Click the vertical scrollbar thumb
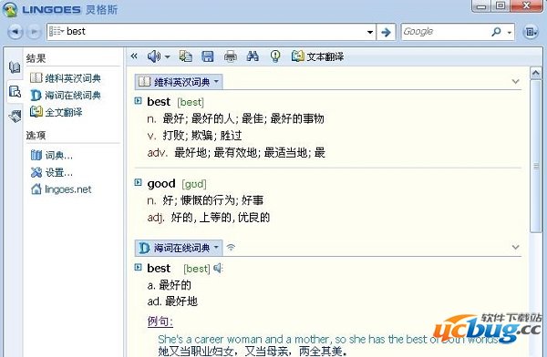 coord(535,157)
